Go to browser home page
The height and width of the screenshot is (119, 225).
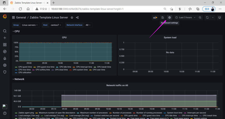click(28, 9)
